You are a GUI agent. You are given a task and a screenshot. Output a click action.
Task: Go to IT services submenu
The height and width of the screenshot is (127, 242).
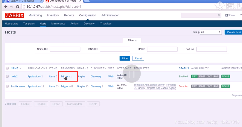pos(106,23)
